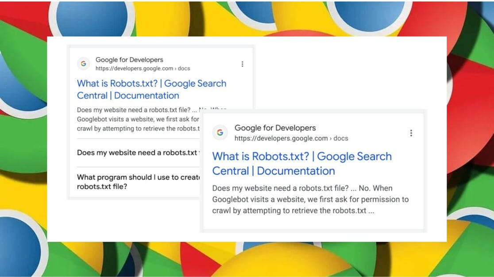The image size is (494, 277).
Task: Click the snippet text in the left result card
Action: (138, 119)
